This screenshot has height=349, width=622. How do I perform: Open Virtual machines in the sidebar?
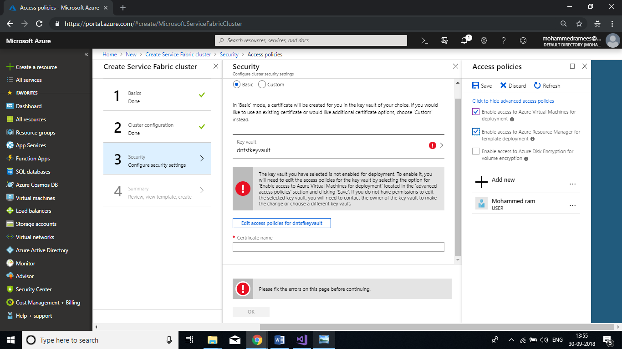pyautogui.click(x=35, y=198)
